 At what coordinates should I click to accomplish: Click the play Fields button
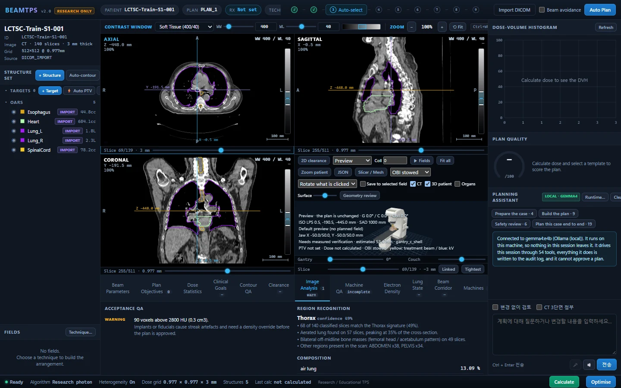pos(422,160)
